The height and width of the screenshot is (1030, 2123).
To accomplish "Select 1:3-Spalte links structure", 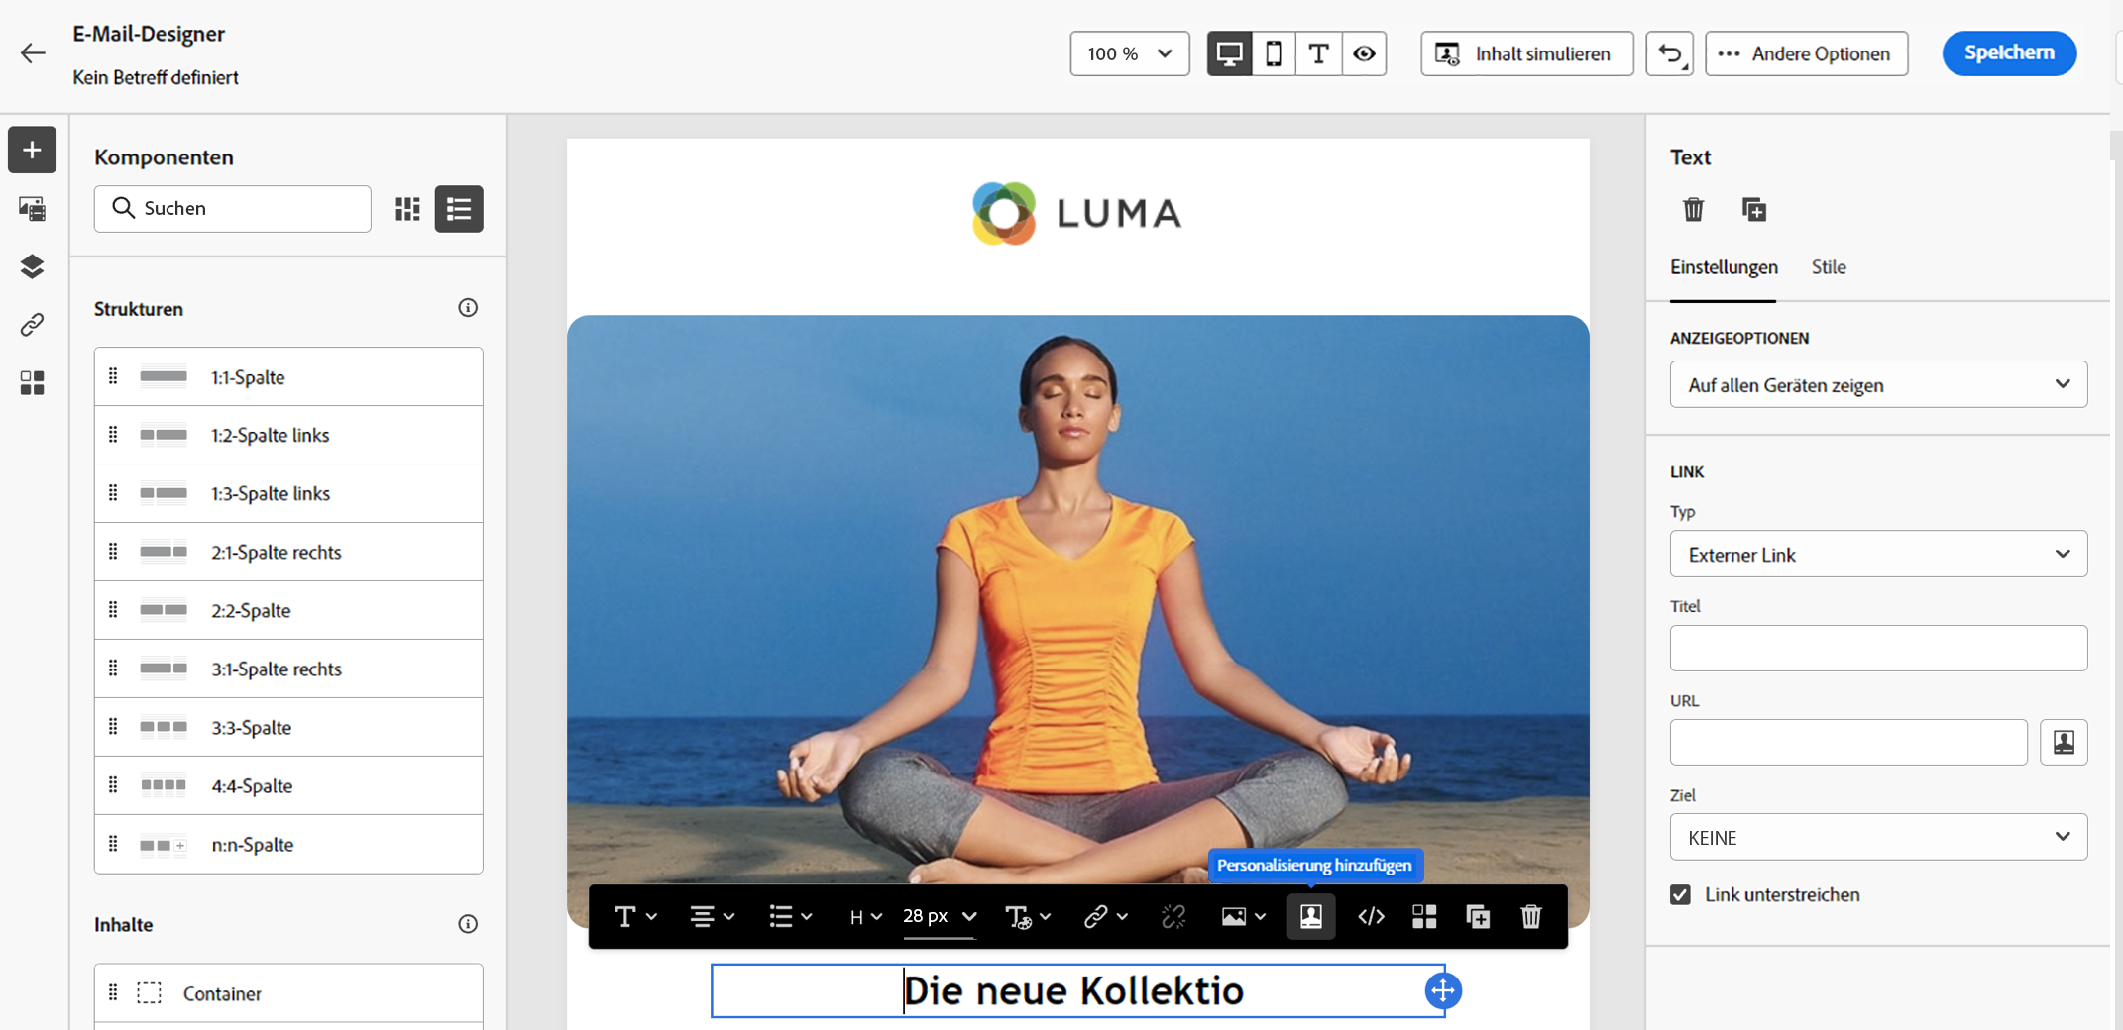I will [x=288, y=493].
